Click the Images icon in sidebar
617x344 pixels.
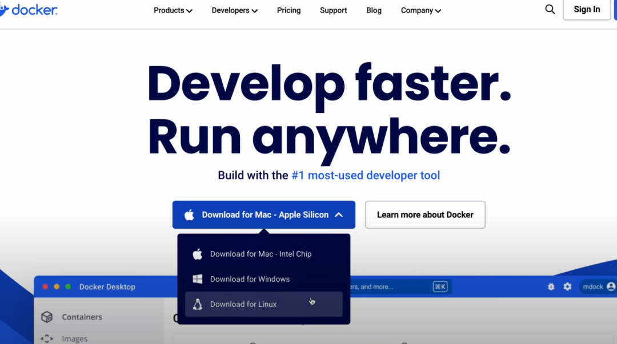pyautogui.click(x=47, y=338)
